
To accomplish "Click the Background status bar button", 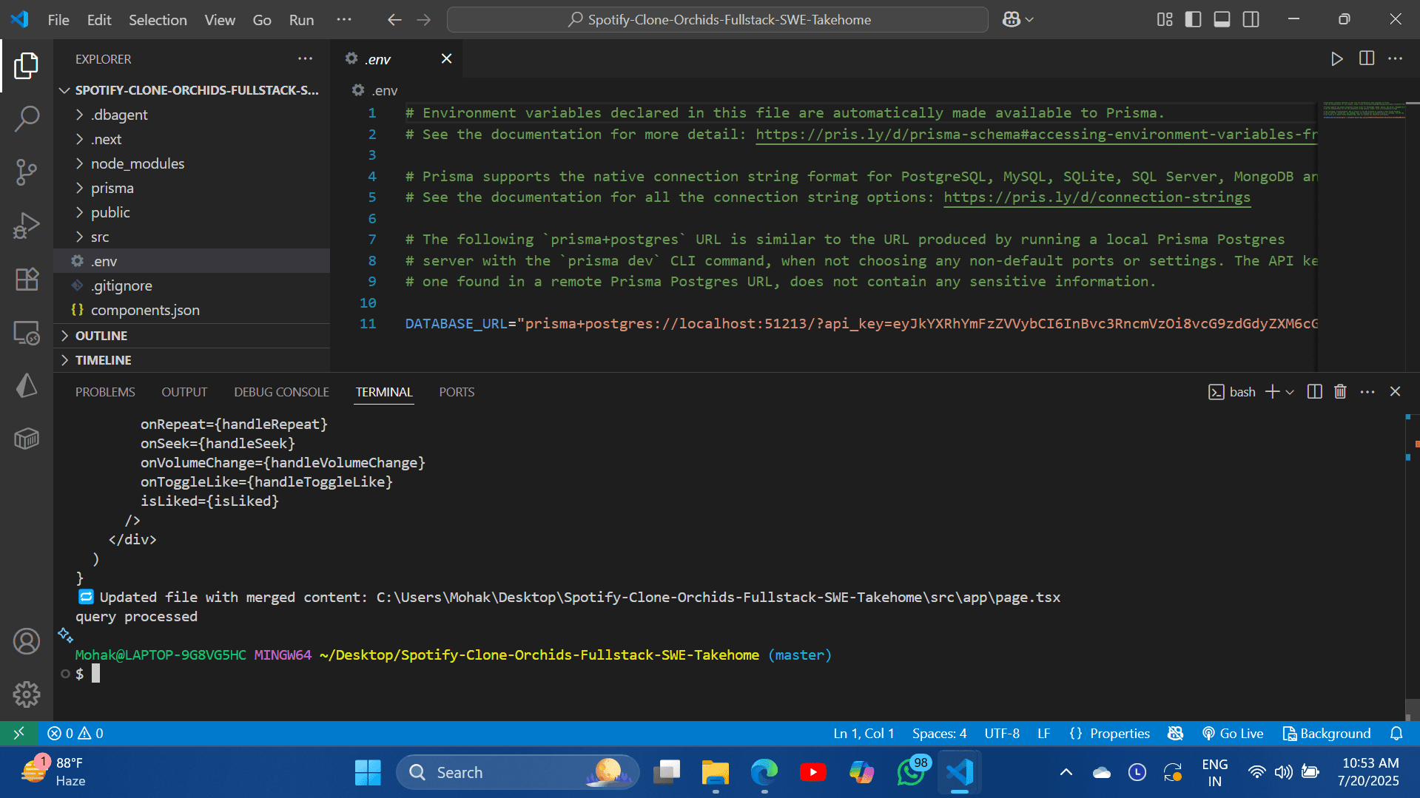I will tap(1327, 734).
